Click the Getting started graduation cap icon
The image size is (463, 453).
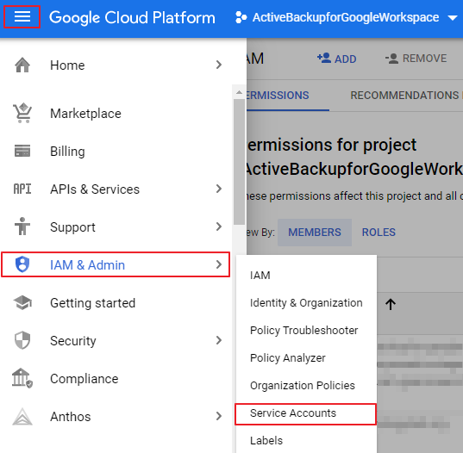(x=22, y=302)
